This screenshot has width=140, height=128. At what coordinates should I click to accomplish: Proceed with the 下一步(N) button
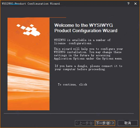[x=105, y=123]
